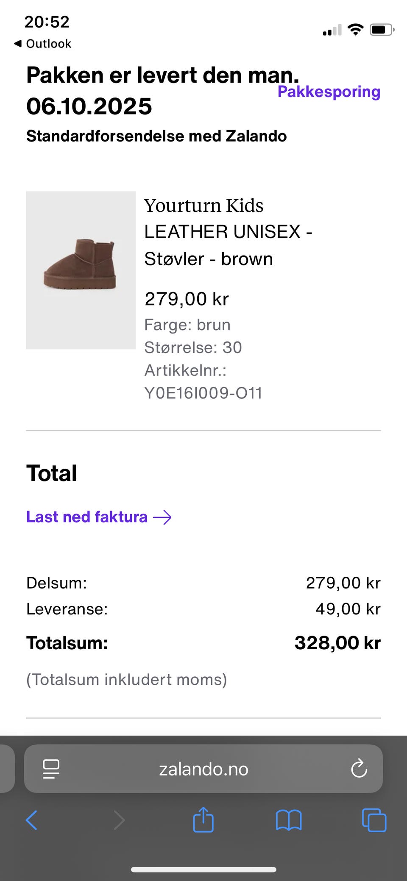
Task: Tap the battery indicator icon
Action: click(382, 30)
